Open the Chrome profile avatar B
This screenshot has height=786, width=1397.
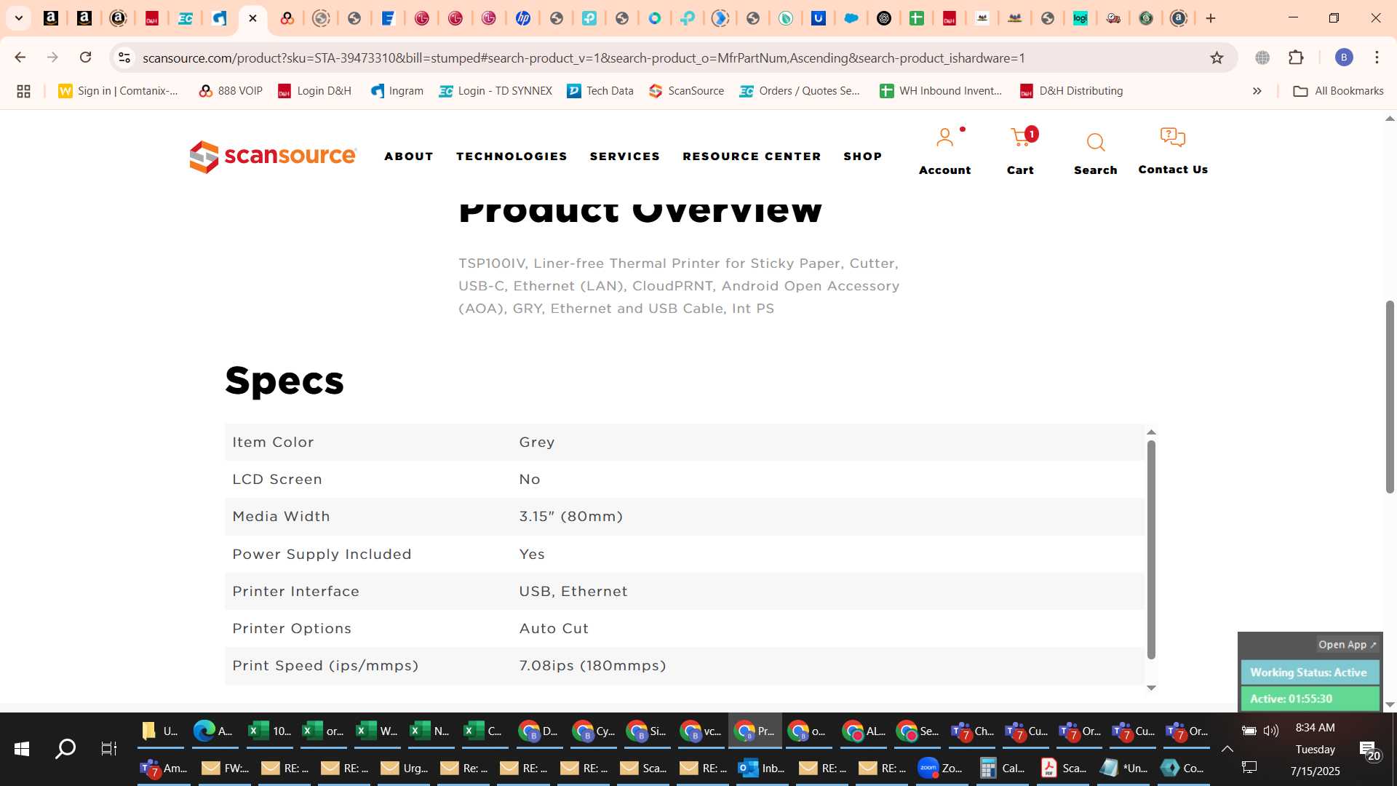tap(1344, 57)
